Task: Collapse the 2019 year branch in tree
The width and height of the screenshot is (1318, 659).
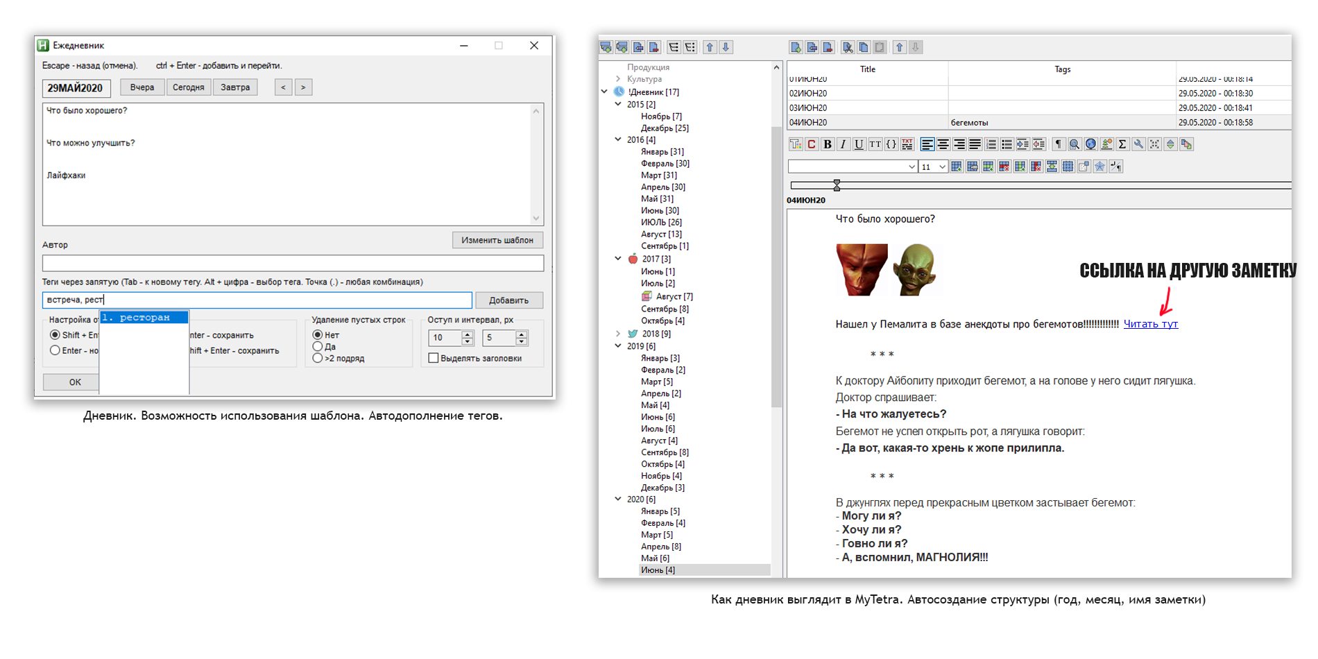Action: pos(618,345)
